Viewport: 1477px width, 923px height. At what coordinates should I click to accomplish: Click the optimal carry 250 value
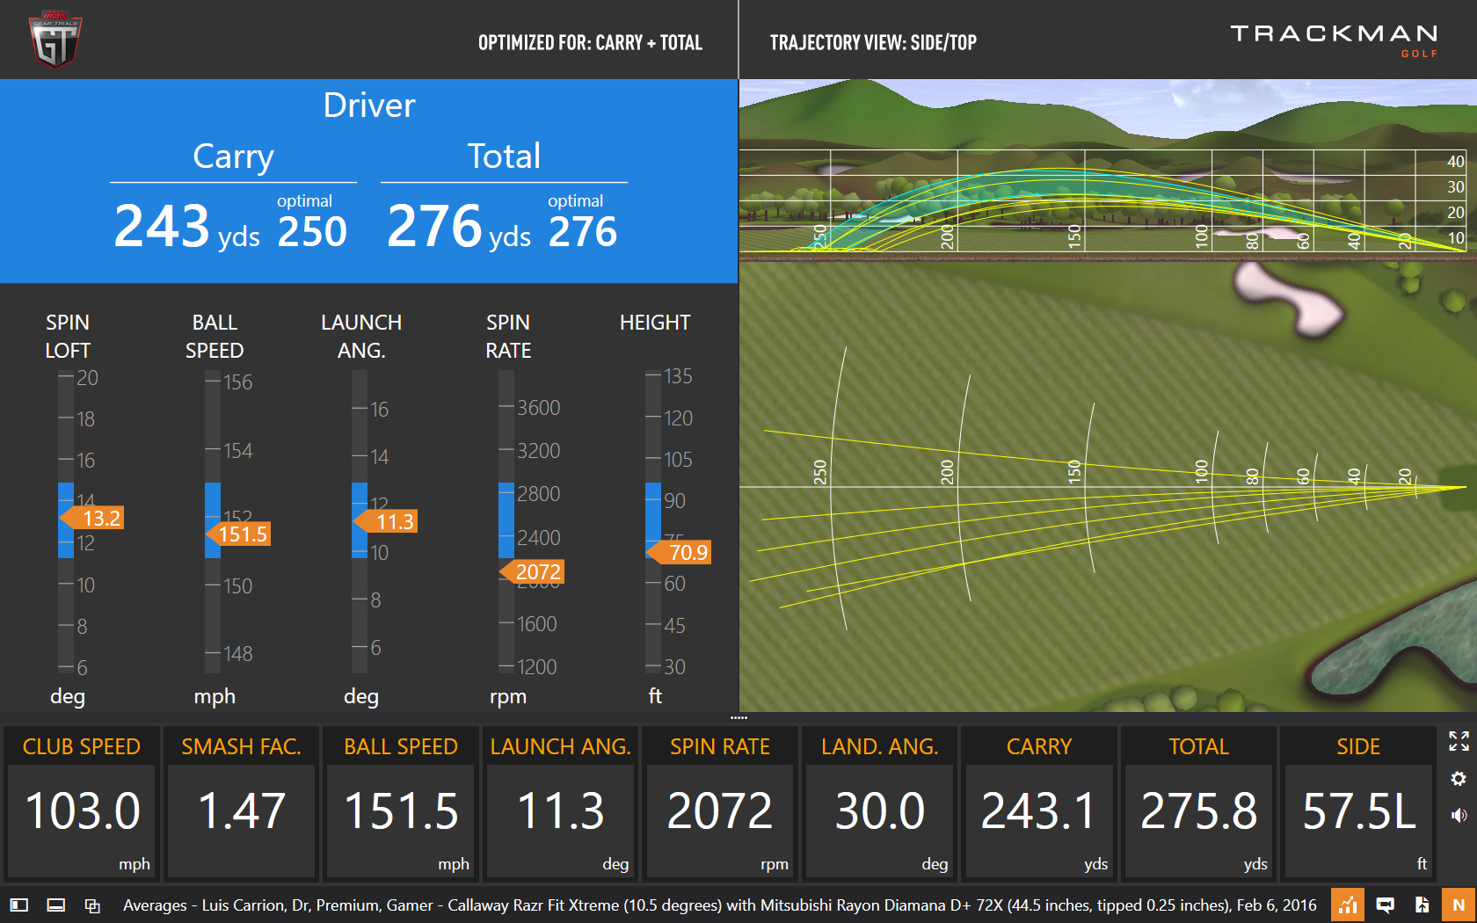pos(312,231)
